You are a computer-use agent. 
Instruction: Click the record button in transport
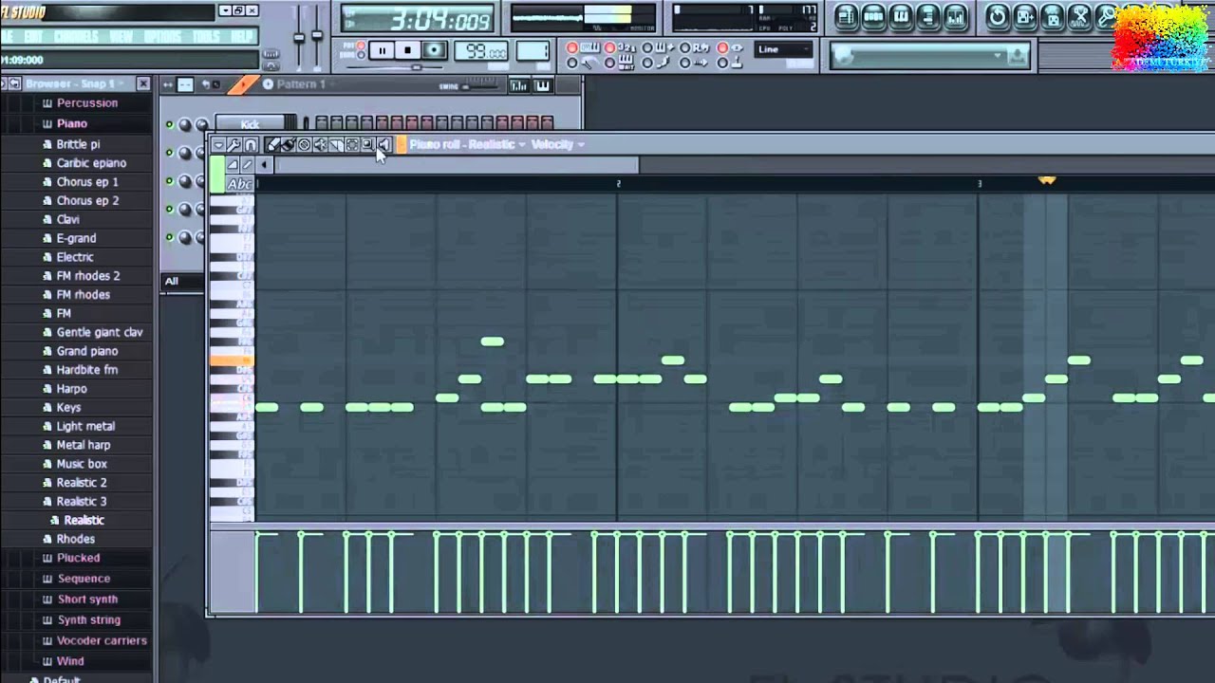(435, 50)
